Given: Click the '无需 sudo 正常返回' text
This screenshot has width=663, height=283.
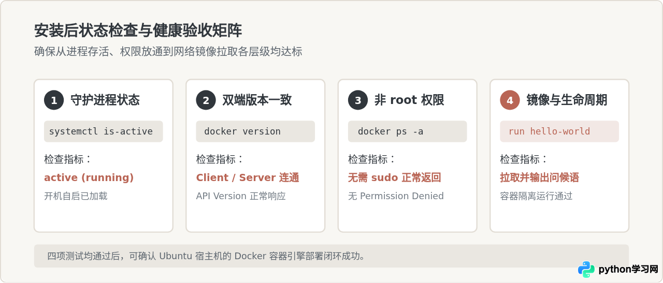Looking at the screenshot, I should click(395, 177).
